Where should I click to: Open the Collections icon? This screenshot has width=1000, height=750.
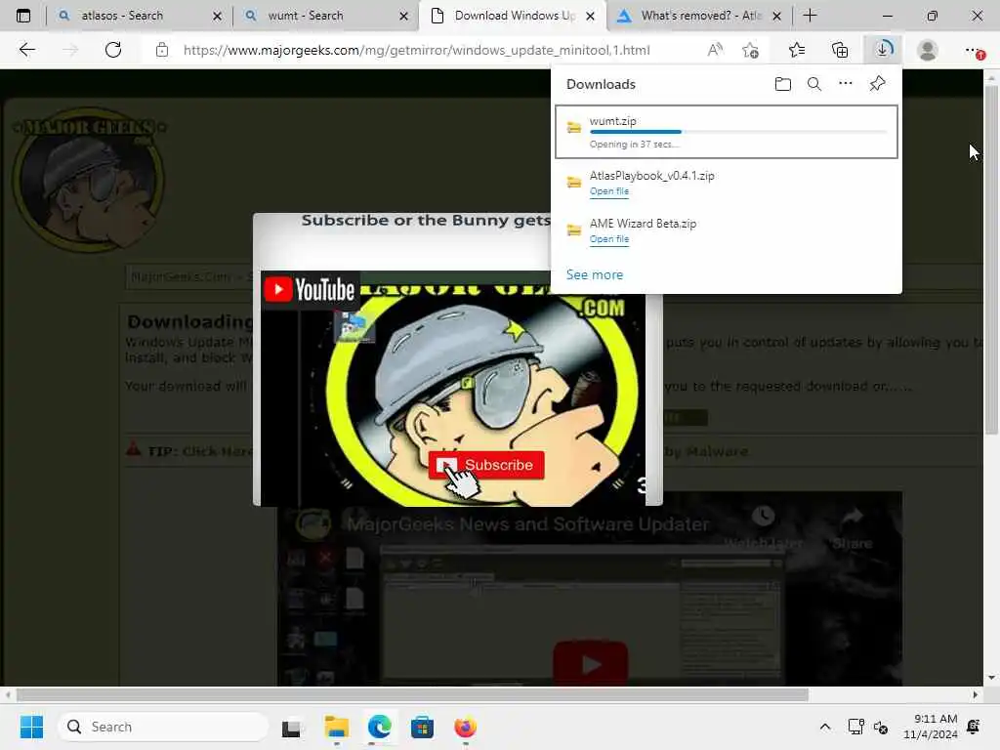[840, 50]
